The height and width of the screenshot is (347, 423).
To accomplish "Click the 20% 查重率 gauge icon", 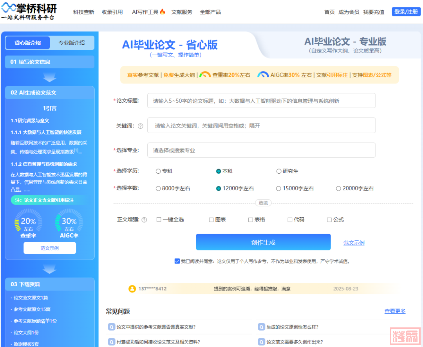I will (x=28, y=221).
